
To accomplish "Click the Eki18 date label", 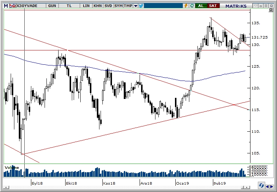I will point(71,183).
